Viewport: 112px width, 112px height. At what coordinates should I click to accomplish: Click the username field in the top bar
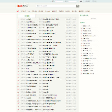(x=59, y=1)
